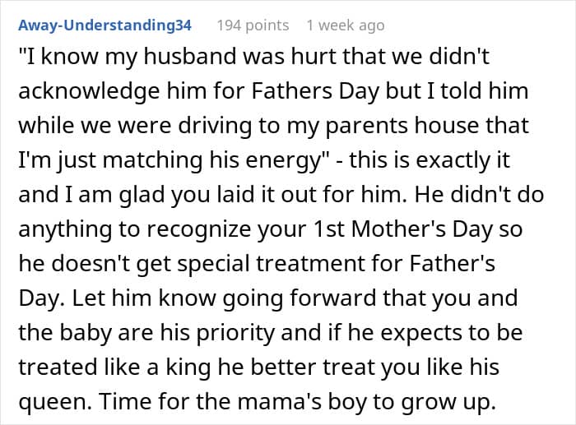Click the phrase "Fathers Day" in second line

(x=316, y=90)
